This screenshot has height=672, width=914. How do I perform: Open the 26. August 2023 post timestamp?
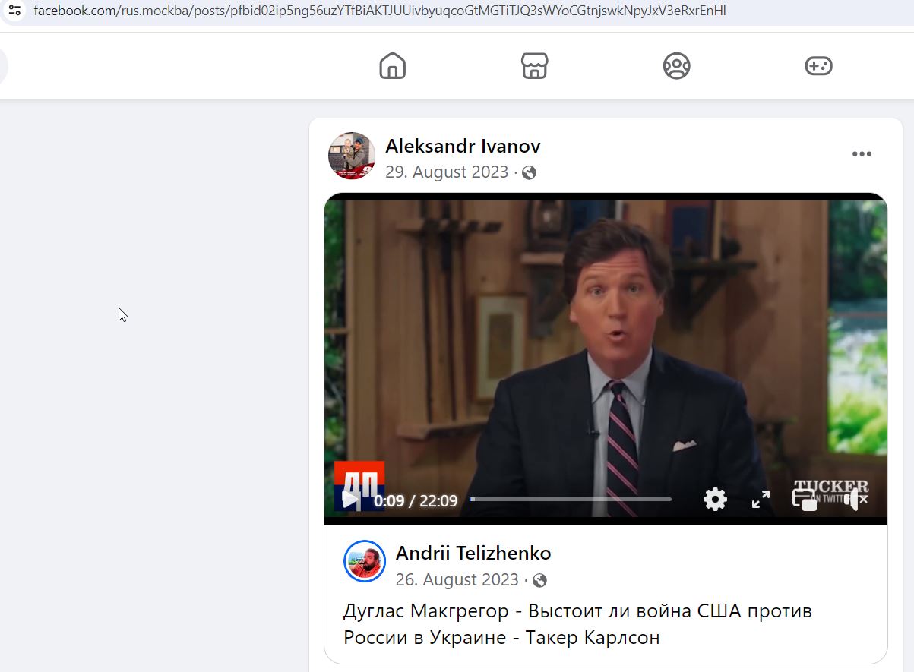point(457,580)
